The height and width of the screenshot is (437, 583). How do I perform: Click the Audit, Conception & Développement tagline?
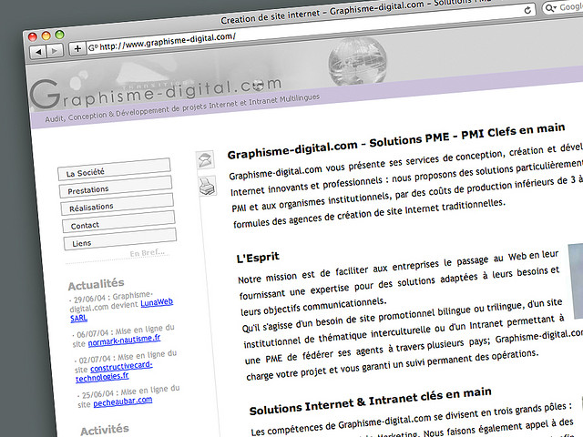[182, 107]
